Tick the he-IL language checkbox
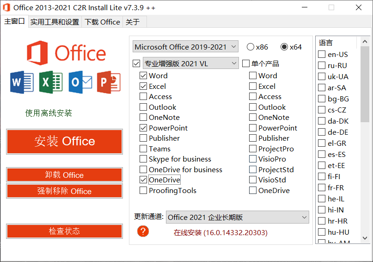 pyautogui.click(x=322, y=199)
